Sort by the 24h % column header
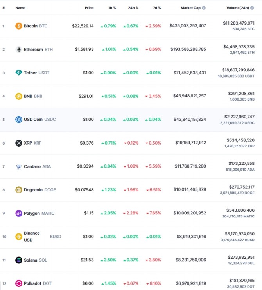 tap(133, 8)
